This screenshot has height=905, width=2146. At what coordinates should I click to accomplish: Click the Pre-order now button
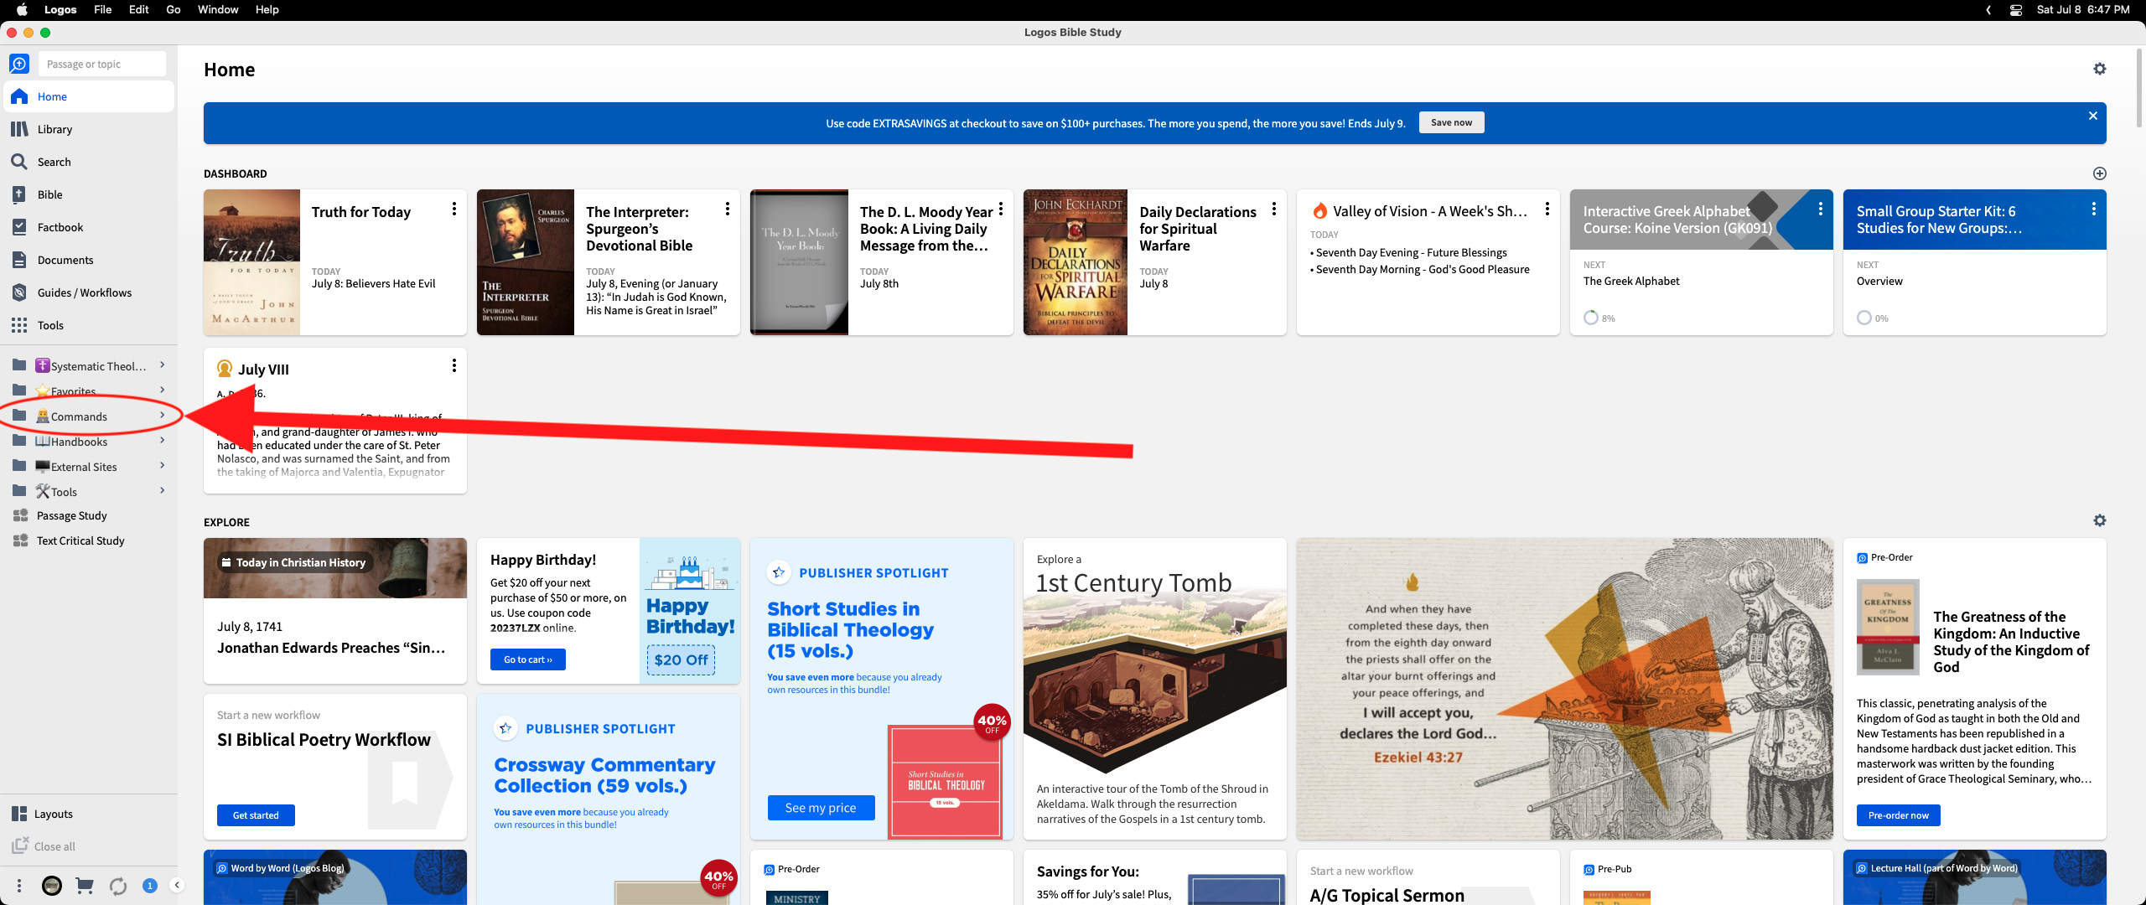pyautogui.click(x=1899, y=815)
